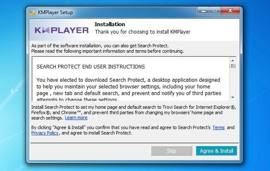
Task: Click the KMPlayer Setup title bar text
Action: tap(55, 12)
